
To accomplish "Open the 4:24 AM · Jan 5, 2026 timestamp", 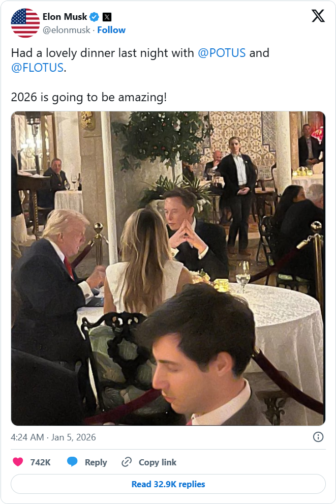I will (53, 437).
